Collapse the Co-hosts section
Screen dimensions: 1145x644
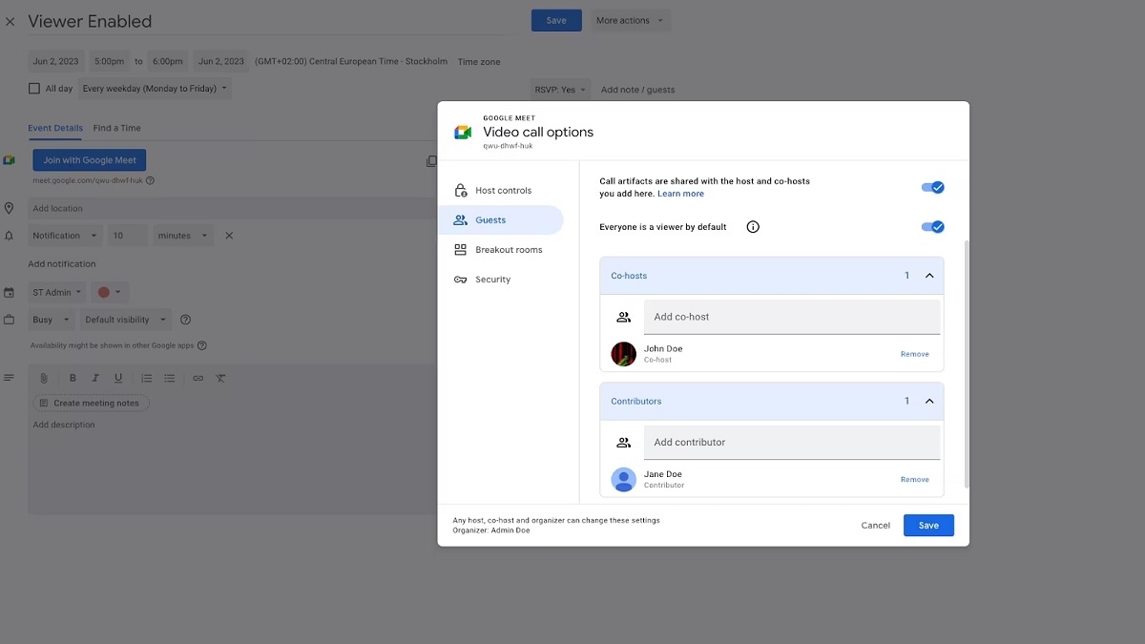(928, 275)
